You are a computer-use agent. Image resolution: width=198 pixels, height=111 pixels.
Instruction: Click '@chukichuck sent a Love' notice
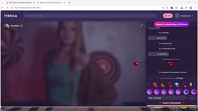point(171,59)
